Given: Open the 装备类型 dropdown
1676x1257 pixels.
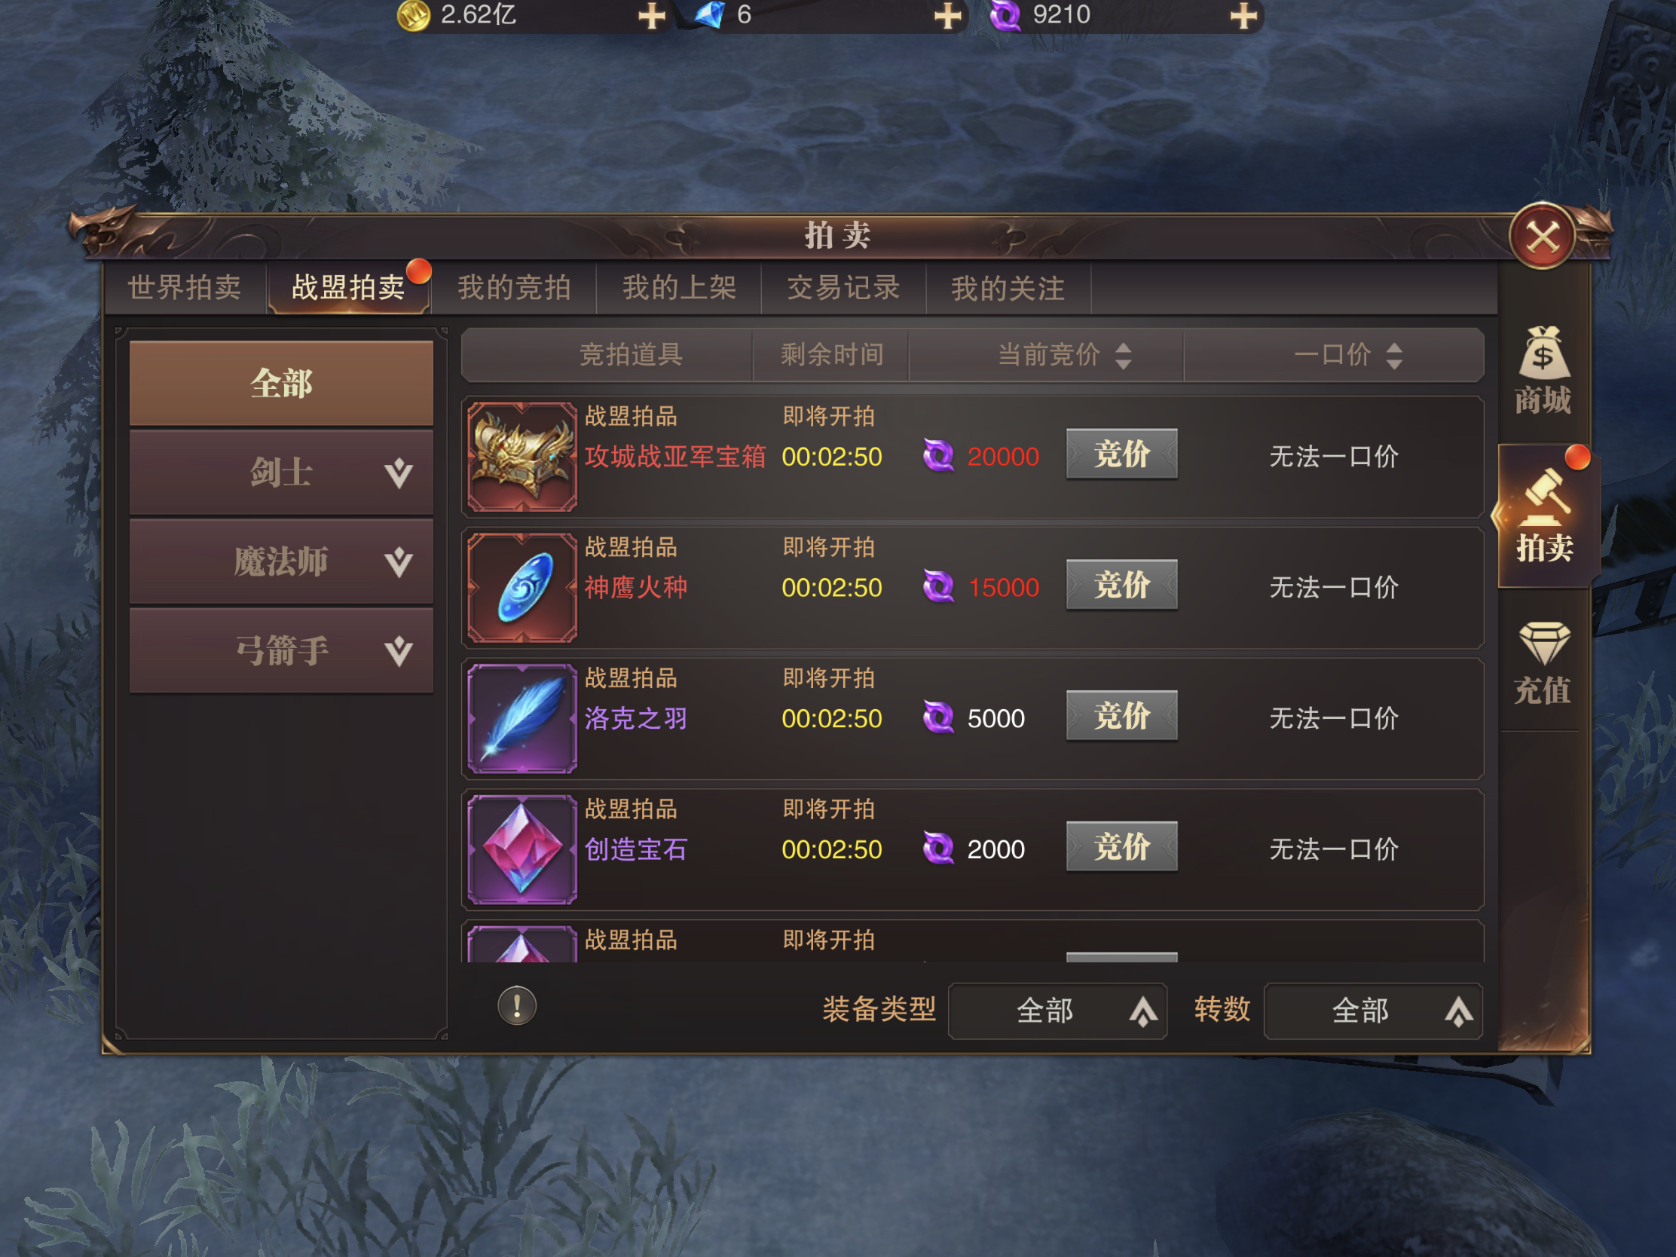Looking at the screenshot, I should pyautogui.click(x=1057, y=1011).
